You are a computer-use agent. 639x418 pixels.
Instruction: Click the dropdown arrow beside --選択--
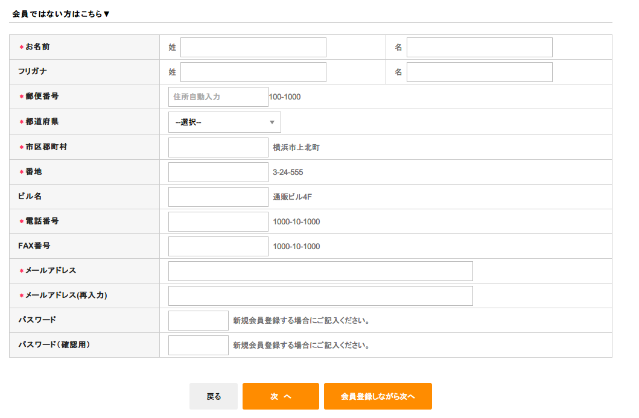[x=272, y=122]
